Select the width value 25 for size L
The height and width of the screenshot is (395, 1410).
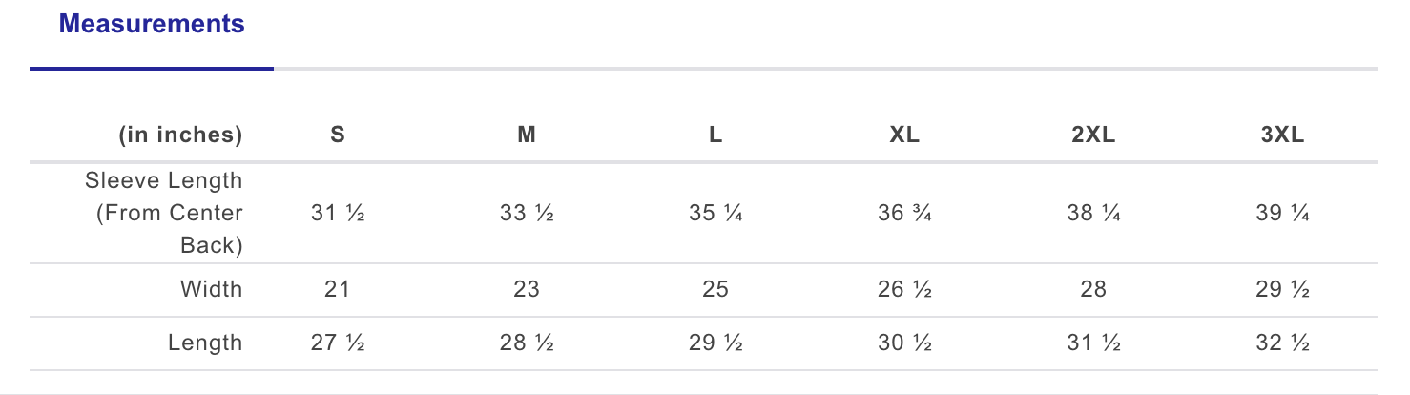(x=715, y=289)
